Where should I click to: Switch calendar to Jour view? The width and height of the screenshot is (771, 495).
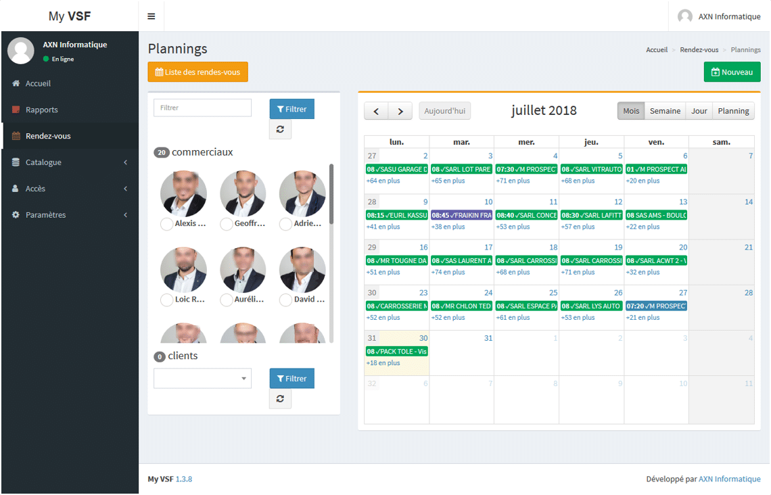coord(699,111)
